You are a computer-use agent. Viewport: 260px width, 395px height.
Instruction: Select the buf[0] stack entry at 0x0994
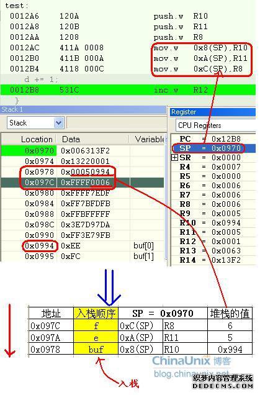[83, 245]
